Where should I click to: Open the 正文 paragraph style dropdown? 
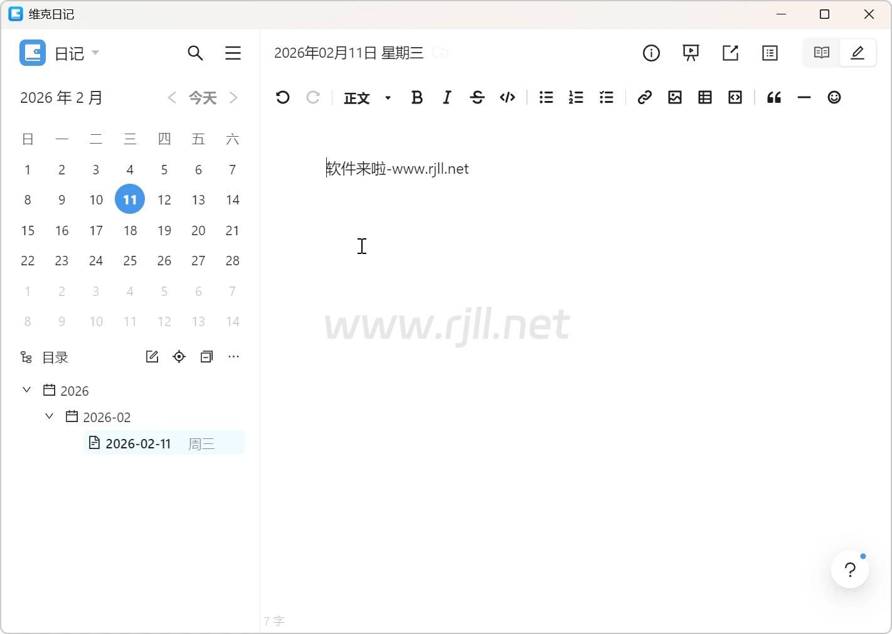(x=368, y=98)
